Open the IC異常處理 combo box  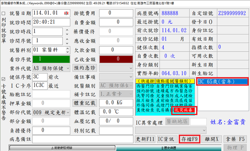(170, 130)
